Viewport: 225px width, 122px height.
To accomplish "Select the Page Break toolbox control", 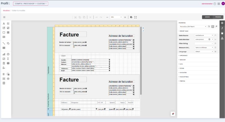I will click(4, 79).
